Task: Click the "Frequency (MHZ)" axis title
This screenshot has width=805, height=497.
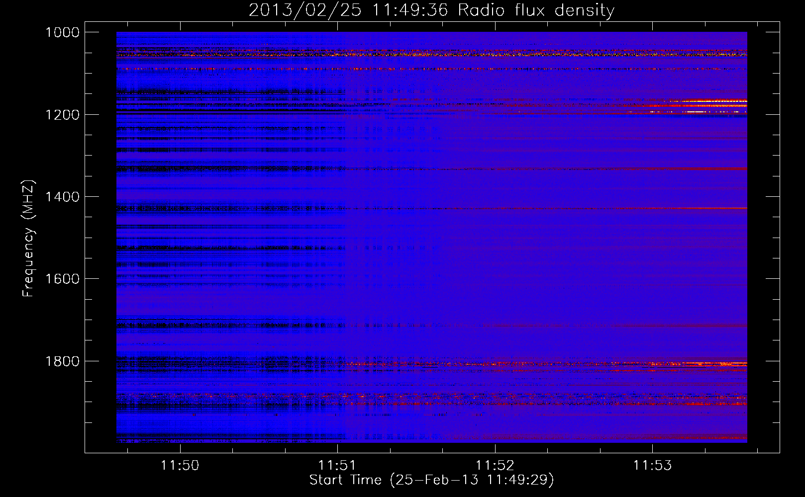Action: (28, 239)
